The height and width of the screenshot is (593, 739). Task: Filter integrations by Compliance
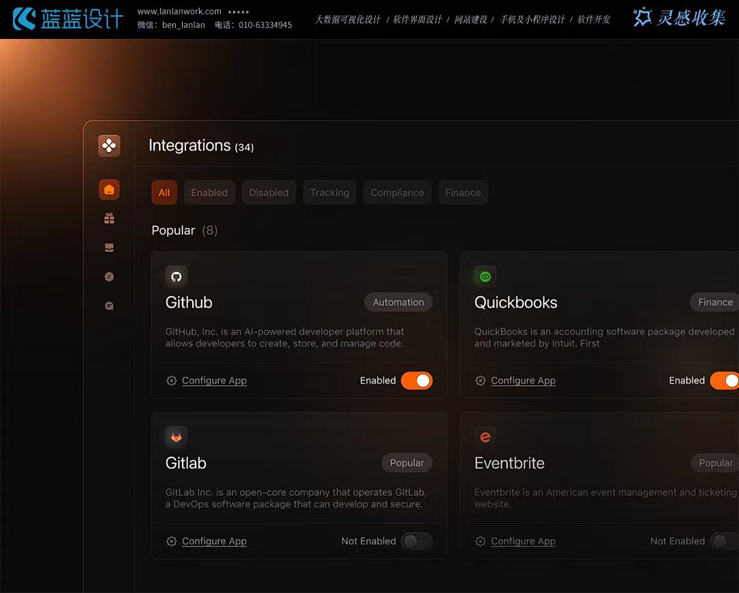pos(397,193)
